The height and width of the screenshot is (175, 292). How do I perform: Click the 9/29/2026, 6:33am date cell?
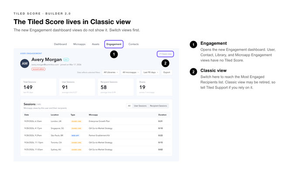[x=33, y=121]
